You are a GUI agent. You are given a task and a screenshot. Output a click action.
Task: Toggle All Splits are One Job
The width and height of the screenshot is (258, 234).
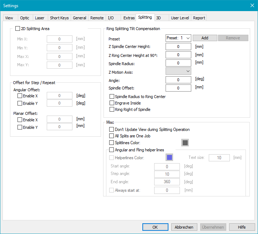click(112, 136)
